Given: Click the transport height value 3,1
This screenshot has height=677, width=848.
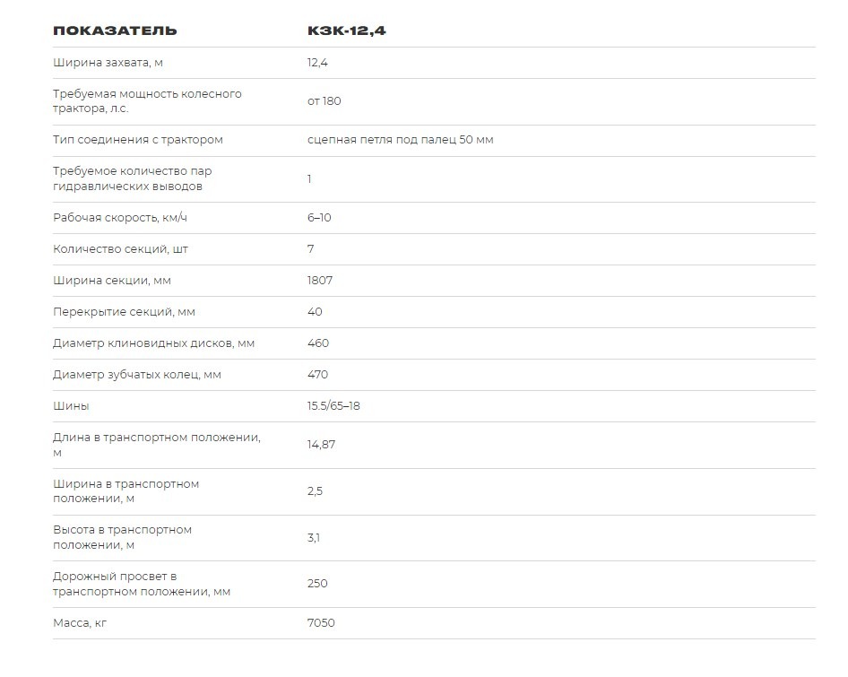Looking at the screenshot, I should (x=314, y=538).
